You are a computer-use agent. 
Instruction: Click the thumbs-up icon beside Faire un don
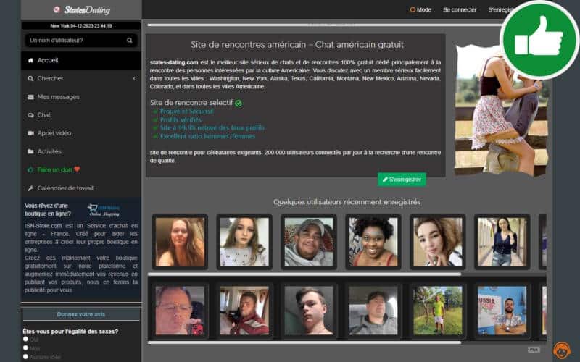pyautogui.click(x=30, y=169)
